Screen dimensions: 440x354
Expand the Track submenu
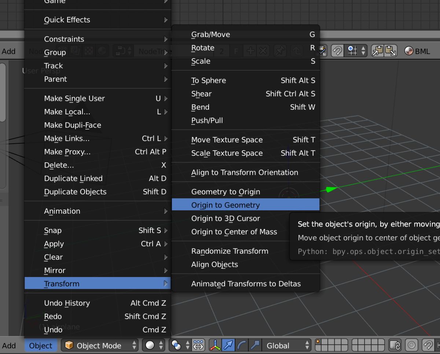[x=98, y=66]
